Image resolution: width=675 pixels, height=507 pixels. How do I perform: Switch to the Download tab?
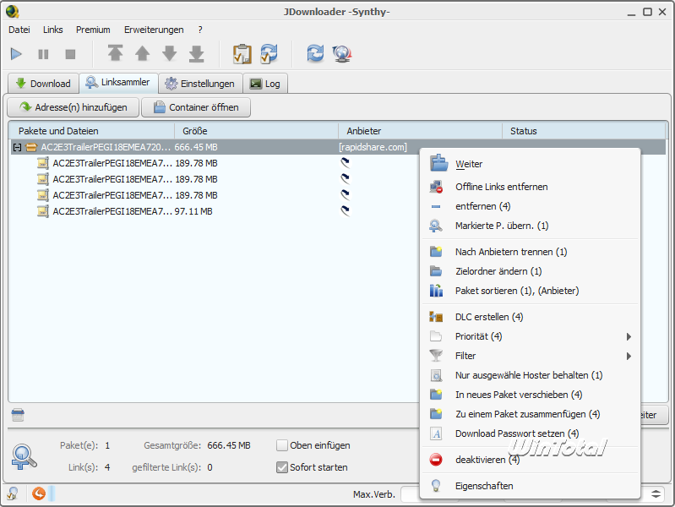[43, 84]
